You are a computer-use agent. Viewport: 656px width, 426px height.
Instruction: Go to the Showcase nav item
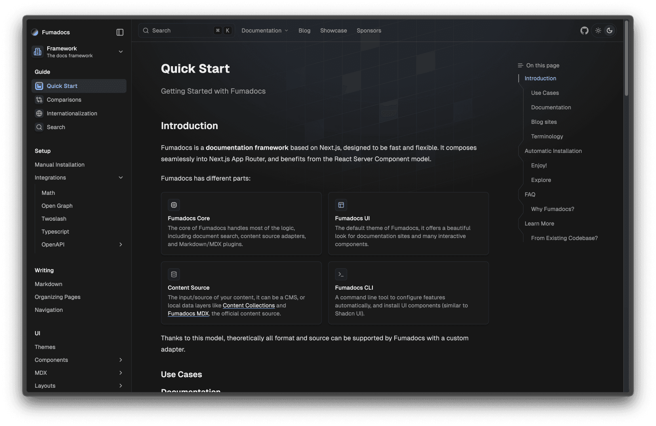pyautogui.click(x=333, y=31)
